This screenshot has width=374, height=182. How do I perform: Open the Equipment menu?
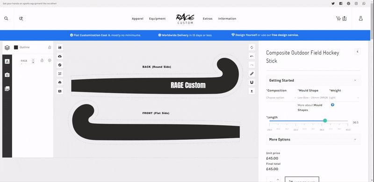click(157, 19)
